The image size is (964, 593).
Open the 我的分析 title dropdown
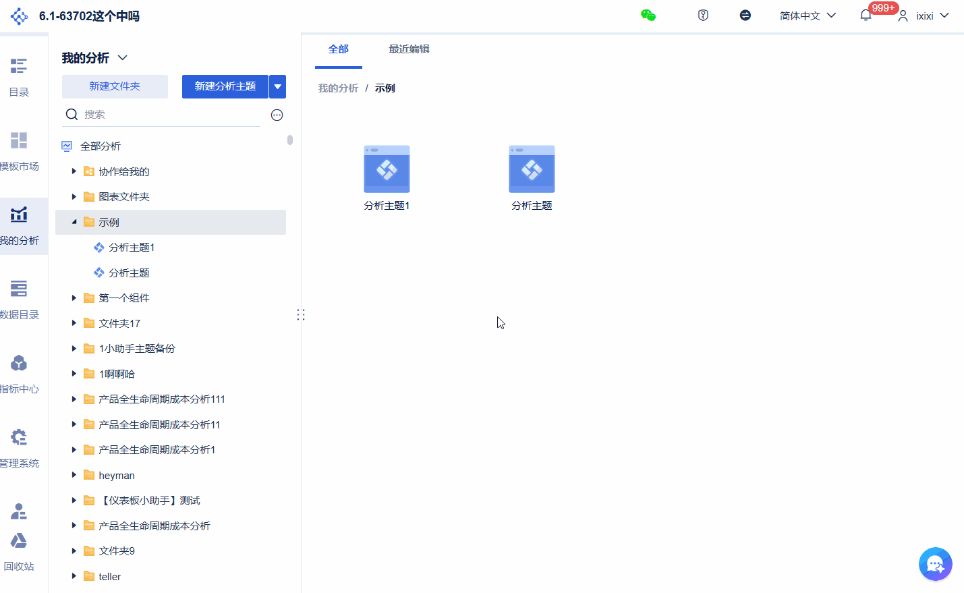pyautogui.click(x=123, y=58)
